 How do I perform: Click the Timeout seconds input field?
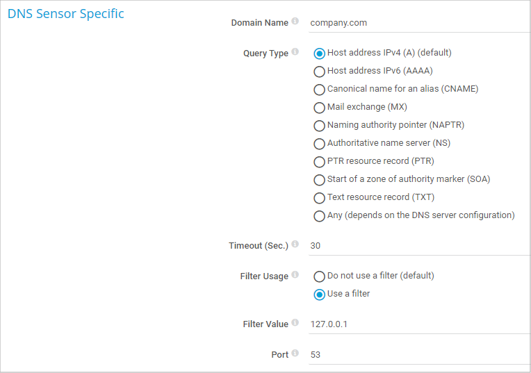pos(417,245)
